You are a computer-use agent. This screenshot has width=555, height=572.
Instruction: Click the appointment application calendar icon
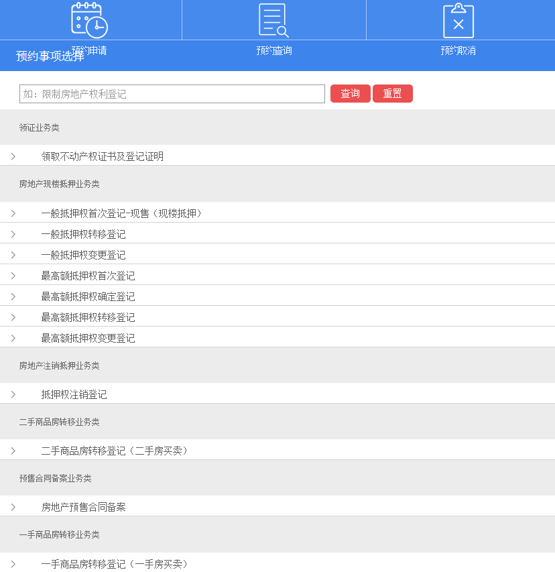pyautogui.click(x=89, y=20)
